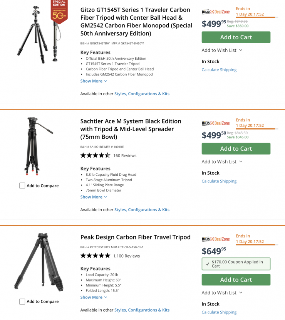Click the DealZone logo on Peak Design listing
The width and height of the screenshot is (285, 320).
click(x=216, y=239)
